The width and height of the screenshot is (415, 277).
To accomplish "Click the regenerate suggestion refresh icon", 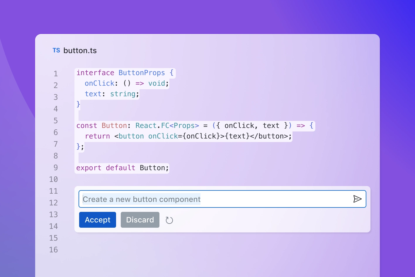I will [169, 220].
